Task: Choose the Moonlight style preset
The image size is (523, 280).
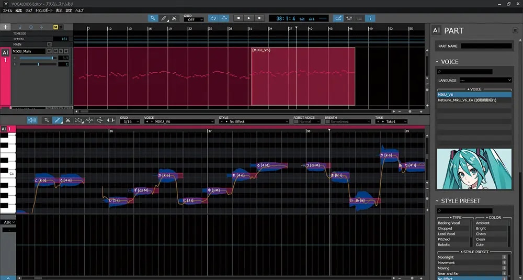Action: 446,257
